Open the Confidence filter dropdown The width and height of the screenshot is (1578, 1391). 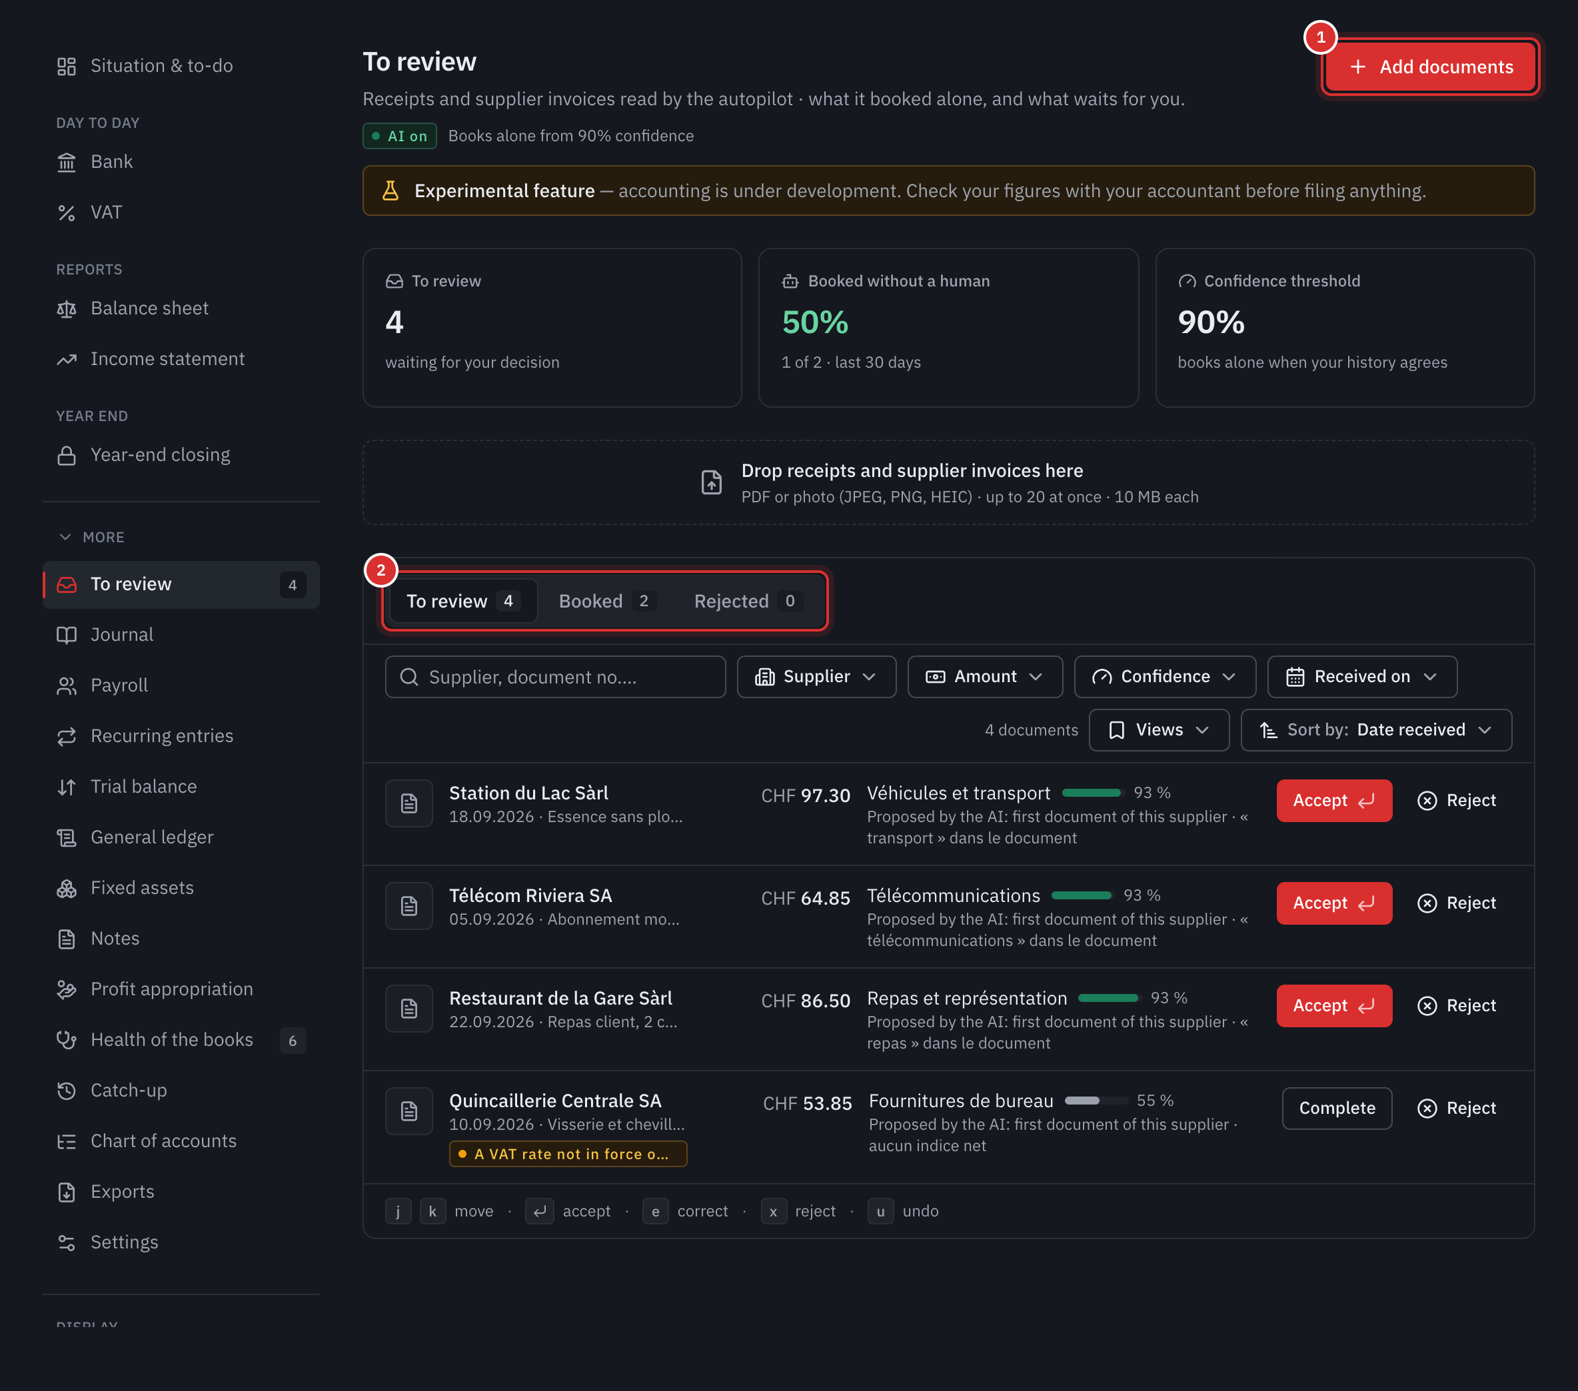click(1164, 677)
